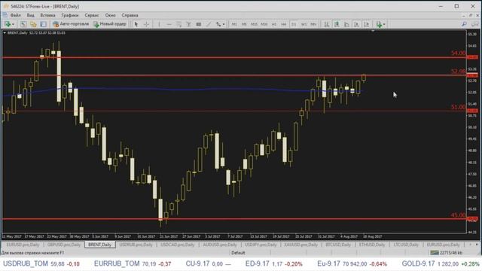Toggle the Navigator panel icon
Image resolution: width=482 pixels, height=271 pixels.
(x=43, y=24)
